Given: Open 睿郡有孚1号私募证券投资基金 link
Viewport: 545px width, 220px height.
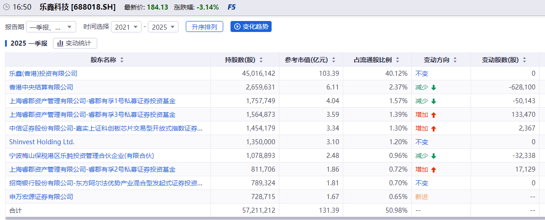Looking at the screenshot, I should pos(93,101).
